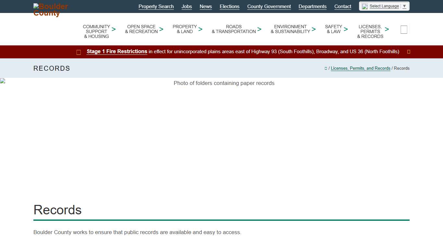
Task: Open the search icon in main navigation
Action: (404, 30)
